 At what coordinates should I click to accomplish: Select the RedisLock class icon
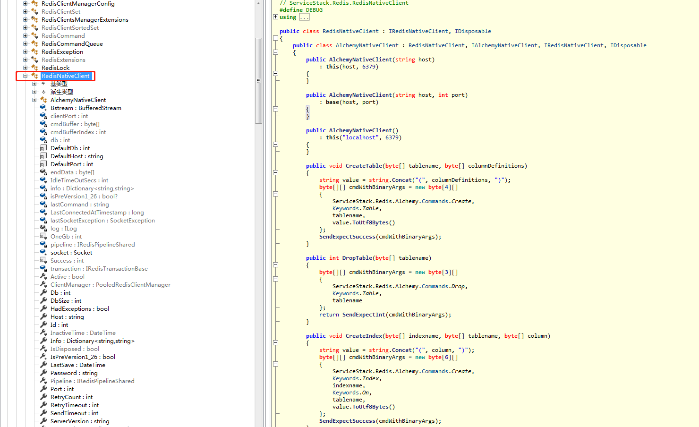click(x=34, y=68)
